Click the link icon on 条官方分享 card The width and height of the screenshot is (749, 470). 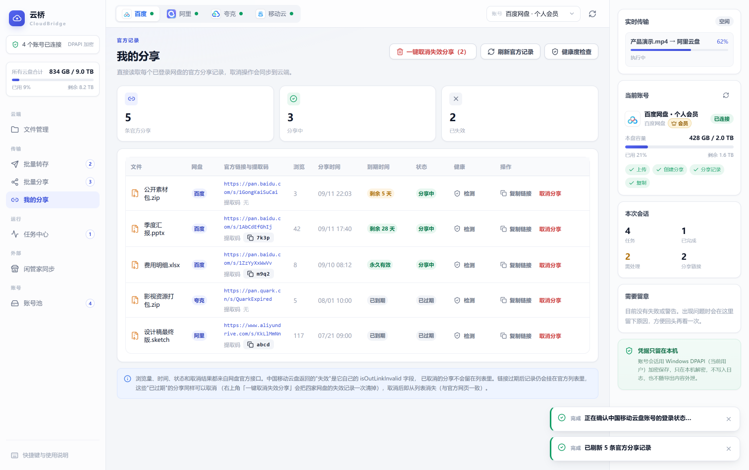pyautogui.click(x=131, y=99)
